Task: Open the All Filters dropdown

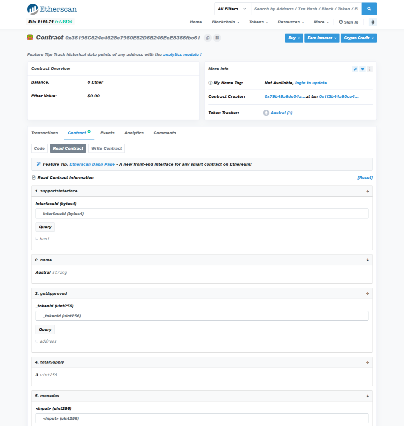Action: tap(232, 9)
